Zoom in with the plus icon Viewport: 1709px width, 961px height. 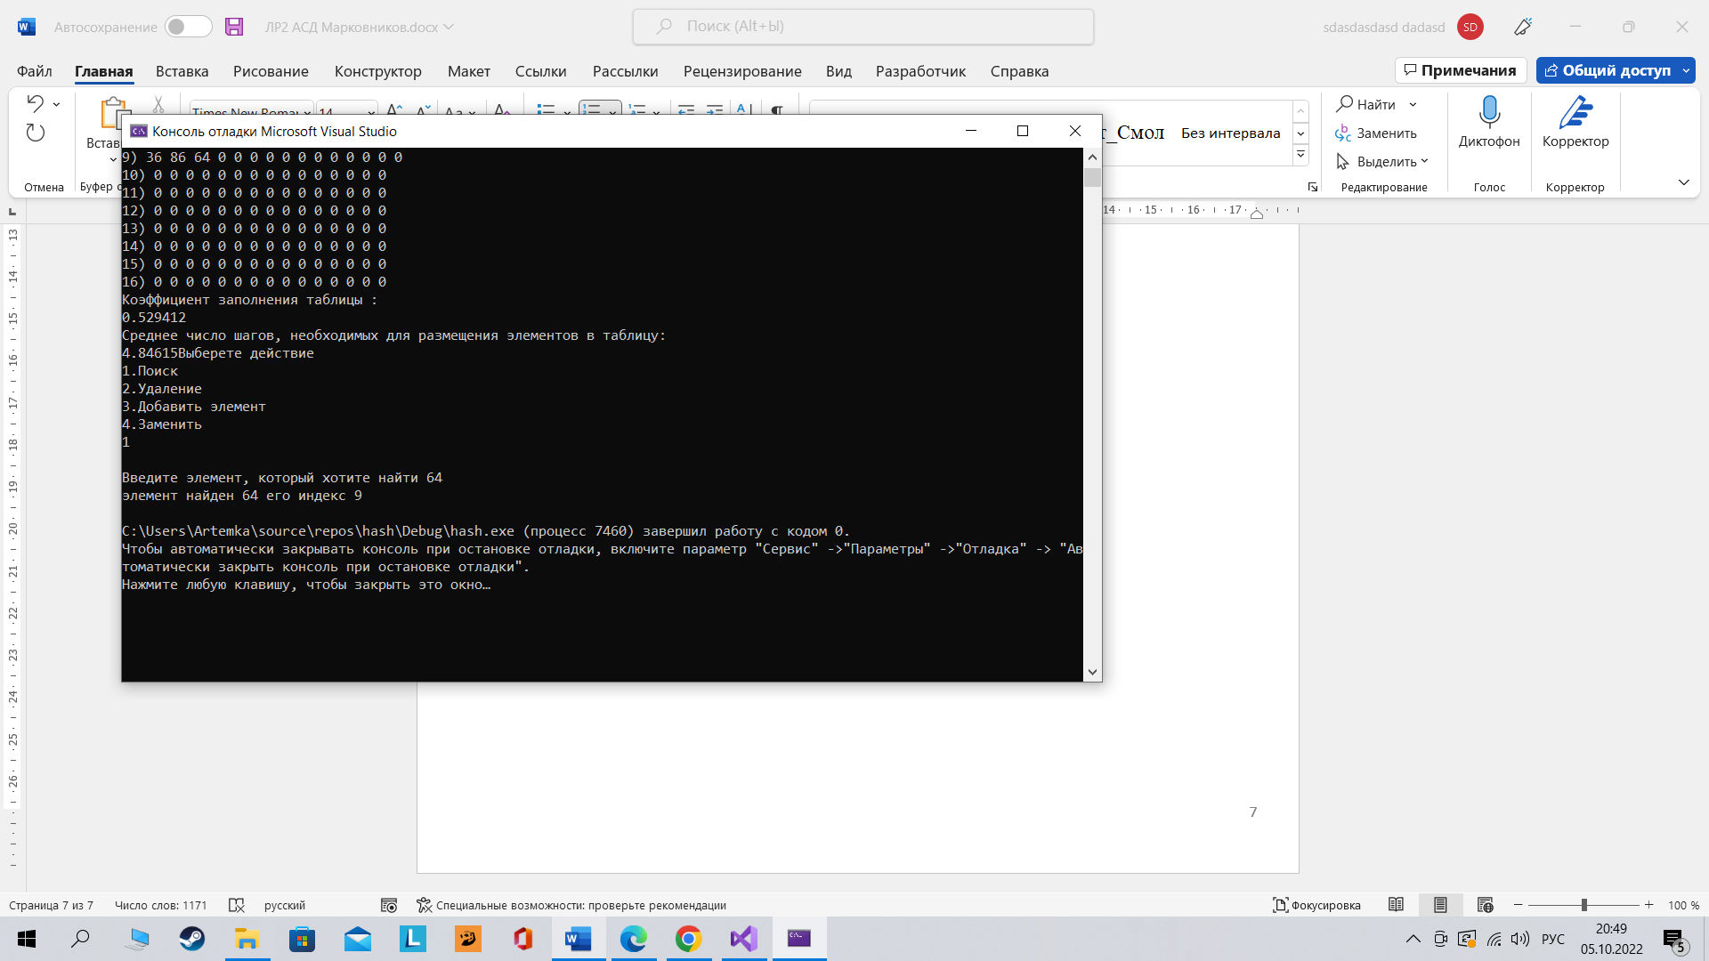coord(1649,905)
